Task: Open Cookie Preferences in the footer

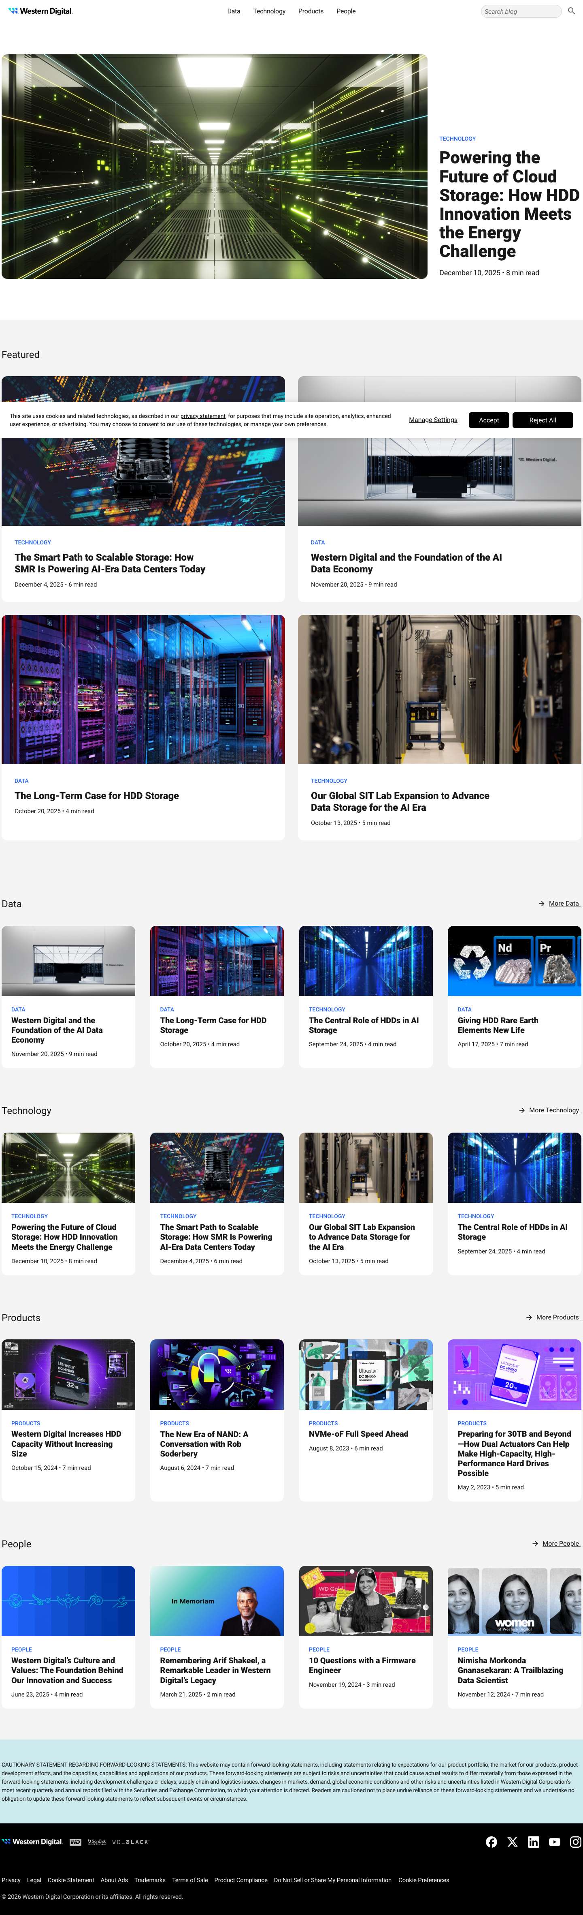Action: tap(423, 1879)
